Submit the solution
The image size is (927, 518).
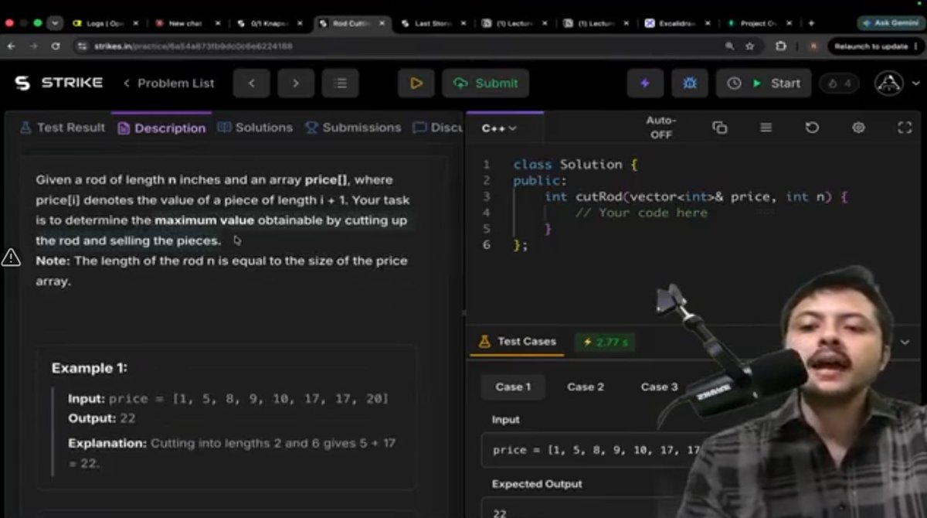click(x=485, y=83)
